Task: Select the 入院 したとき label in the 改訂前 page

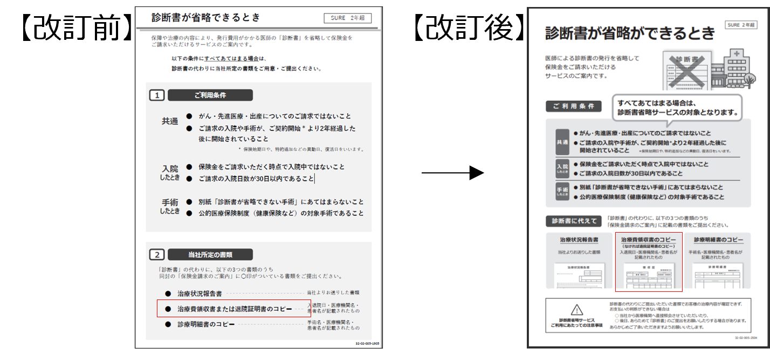Action: point(170,172)
